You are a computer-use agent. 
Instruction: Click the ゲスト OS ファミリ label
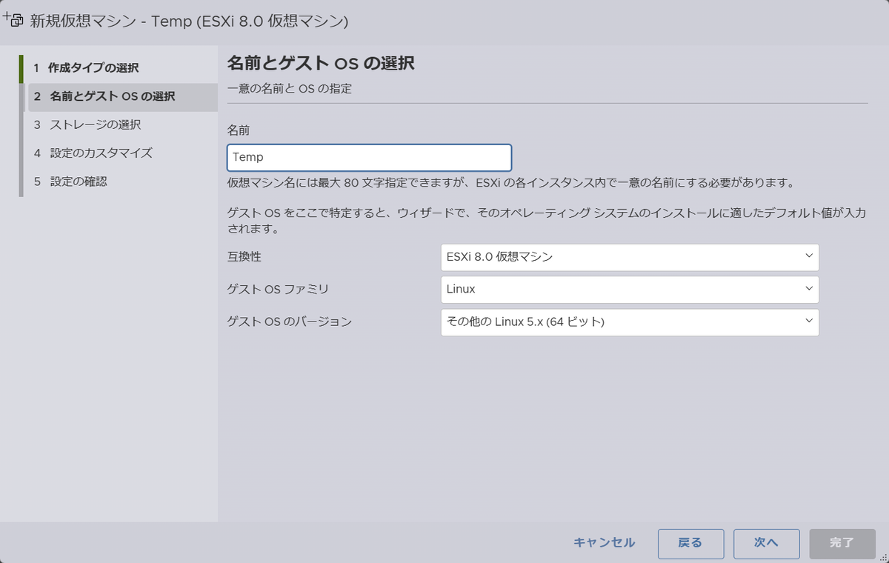pyautogui.click(x=277, y=290)
